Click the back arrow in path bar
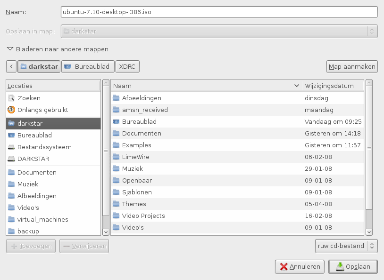This screenshot has width=384, height=280. [x=11, y=66]
